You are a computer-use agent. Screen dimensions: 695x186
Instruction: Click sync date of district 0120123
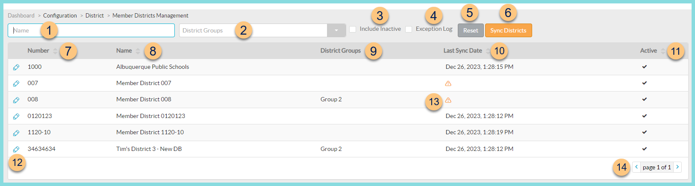tap(480, 116)
